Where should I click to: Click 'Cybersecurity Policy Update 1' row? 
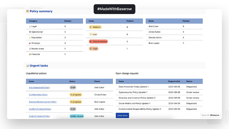(159, 92)
